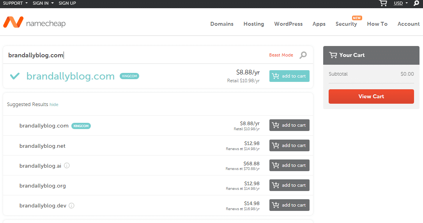Open the USD currency dropdown
This screenshot has height=223, width=423.
(x=401, y=3)
